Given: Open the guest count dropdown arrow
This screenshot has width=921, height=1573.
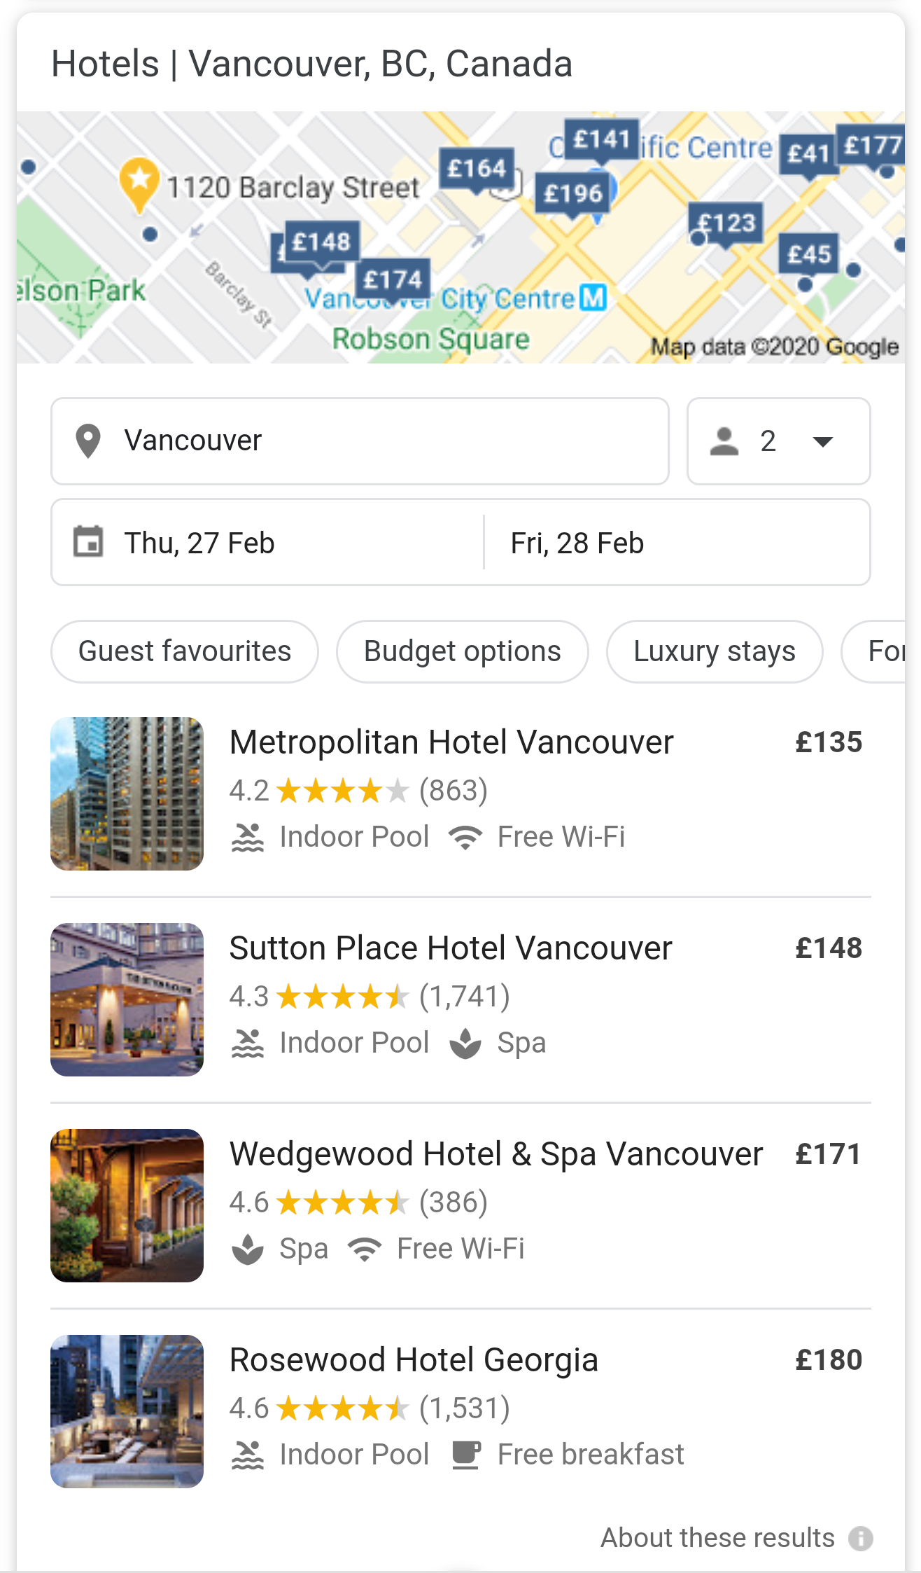Looking at the screenshot, I should (x=823, y=441).
